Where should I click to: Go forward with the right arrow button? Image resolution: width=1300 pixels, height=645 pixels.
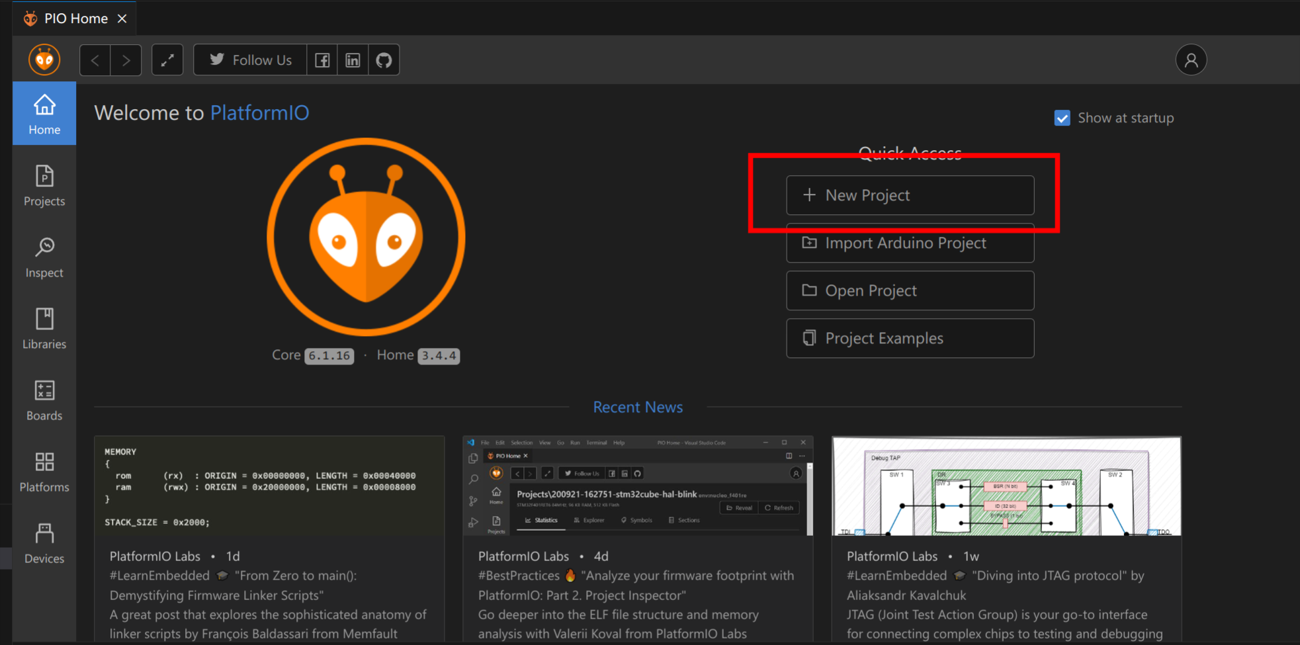[x=126, y=60]
